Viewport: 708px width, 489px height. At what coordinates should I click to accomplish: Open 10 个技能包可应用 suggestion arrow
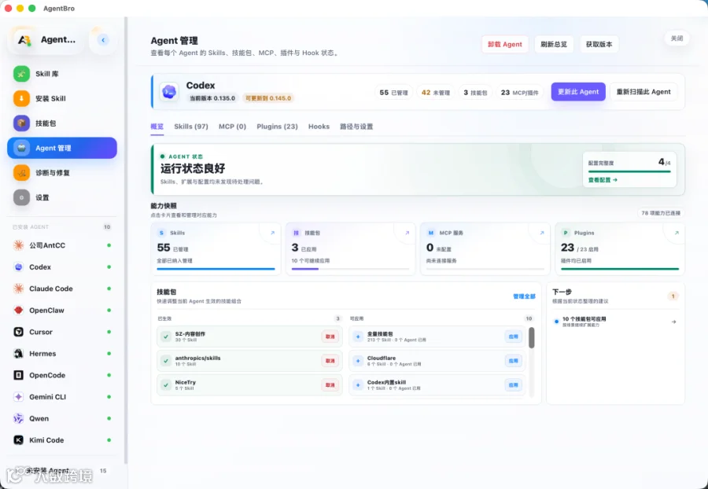tap(673, 322)
